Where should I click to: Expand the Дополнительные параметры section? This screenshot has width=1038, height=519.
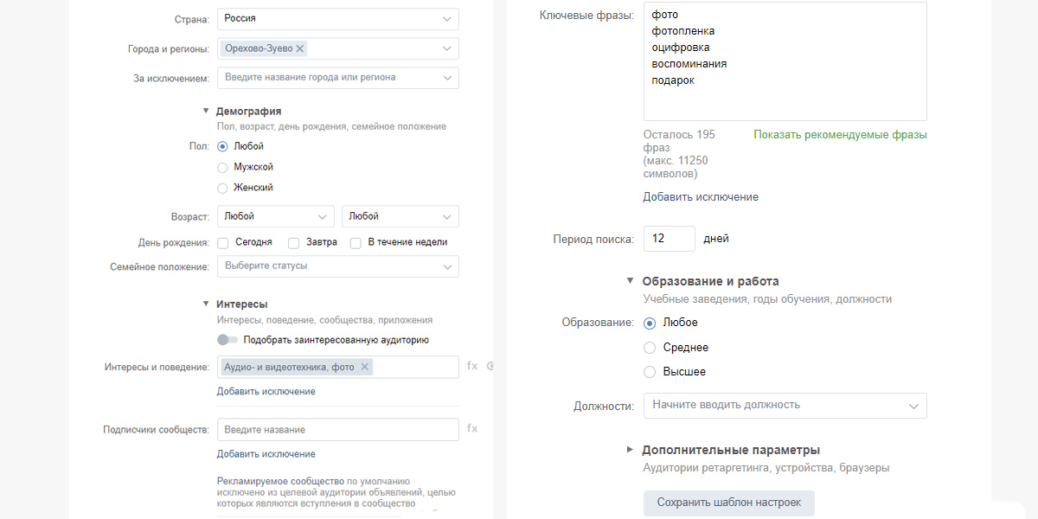tap(630, 450)
